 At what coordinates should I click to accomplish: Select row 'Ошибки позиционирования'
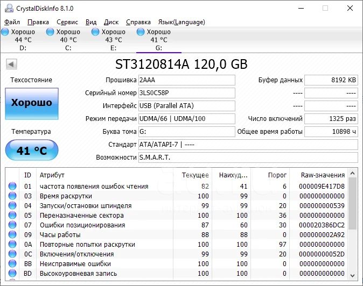tap(177, 225)
